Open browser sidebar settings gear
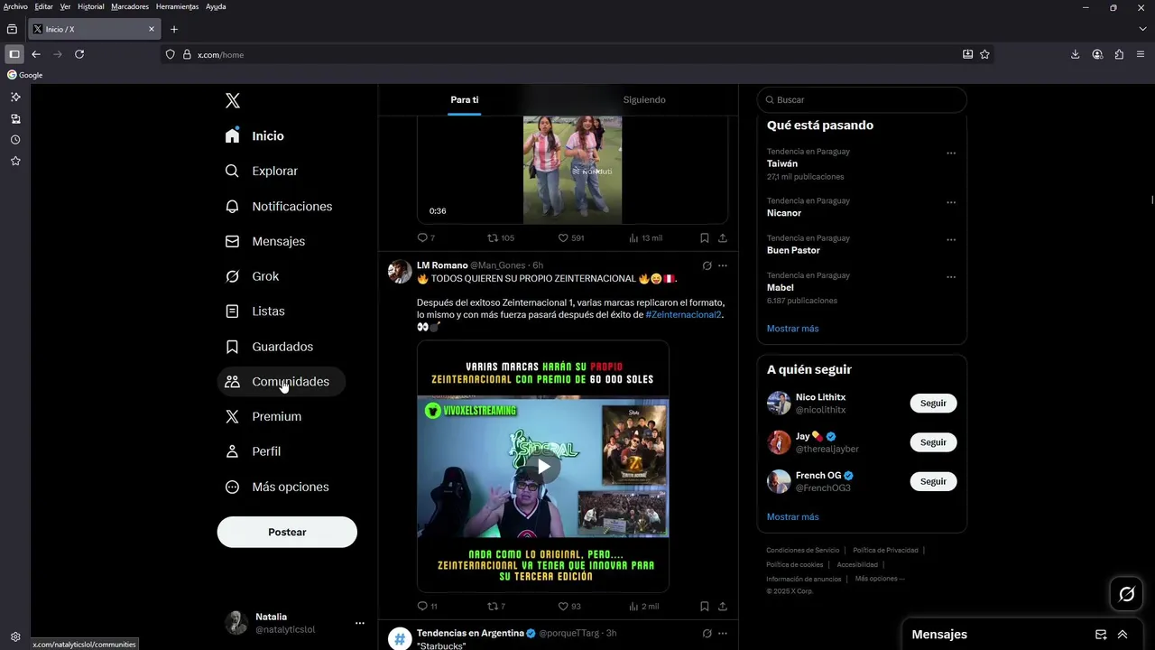1155x650 pixels. pos(15,636)
